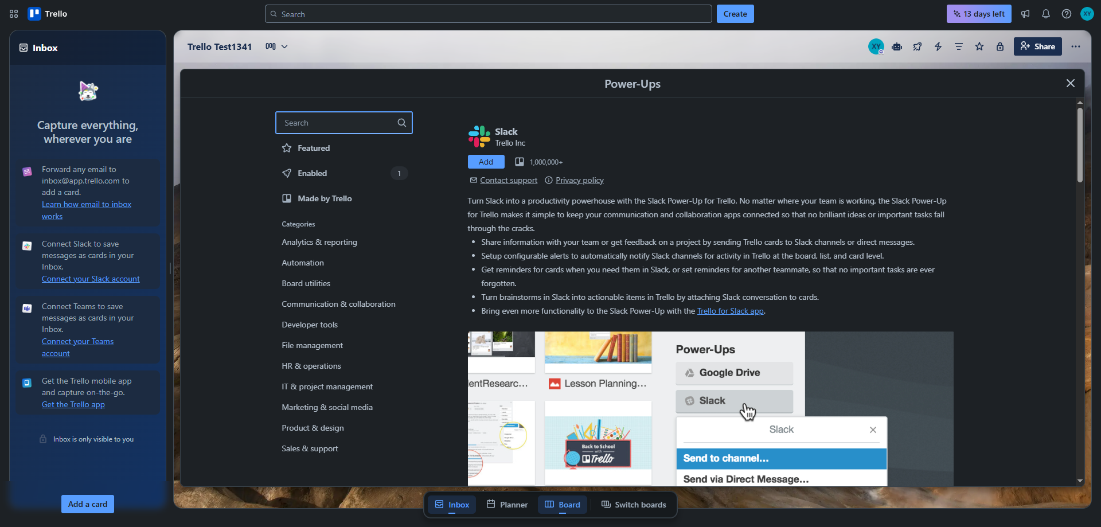
Task: Open Product & design category
Action: pyautogui.click(x=313, y=428)
